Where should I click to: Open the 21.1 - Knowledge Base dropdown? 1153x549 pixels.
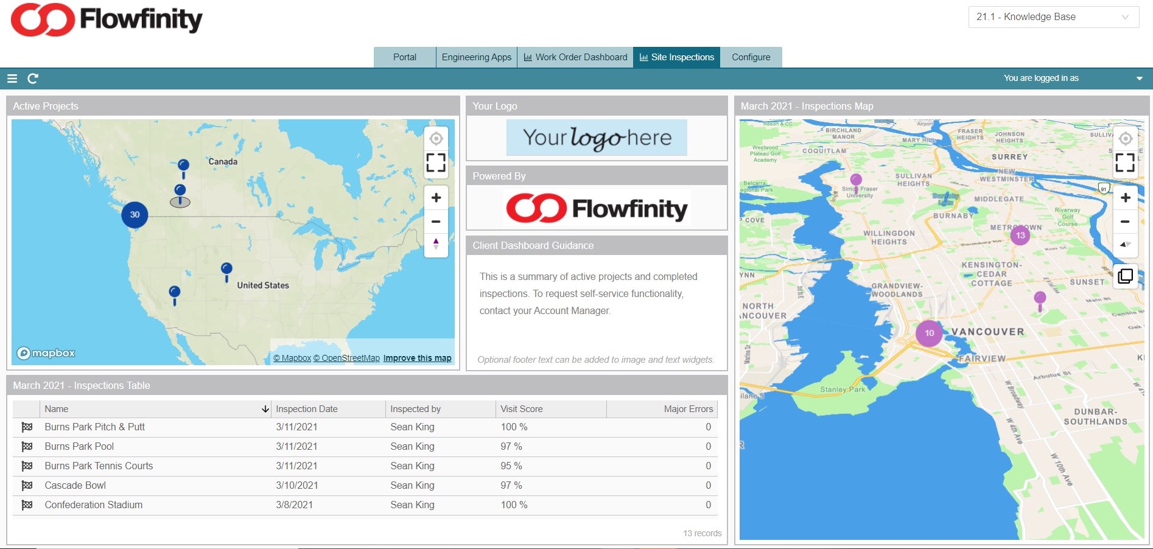(1053, 17)
